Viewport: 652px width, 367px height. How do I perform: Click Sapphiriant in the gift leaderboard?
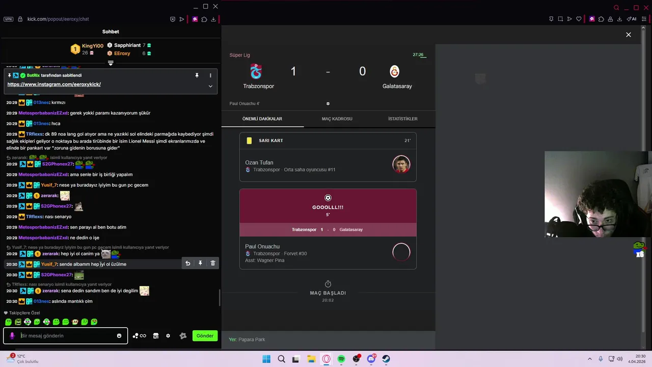tap(127, 45)
